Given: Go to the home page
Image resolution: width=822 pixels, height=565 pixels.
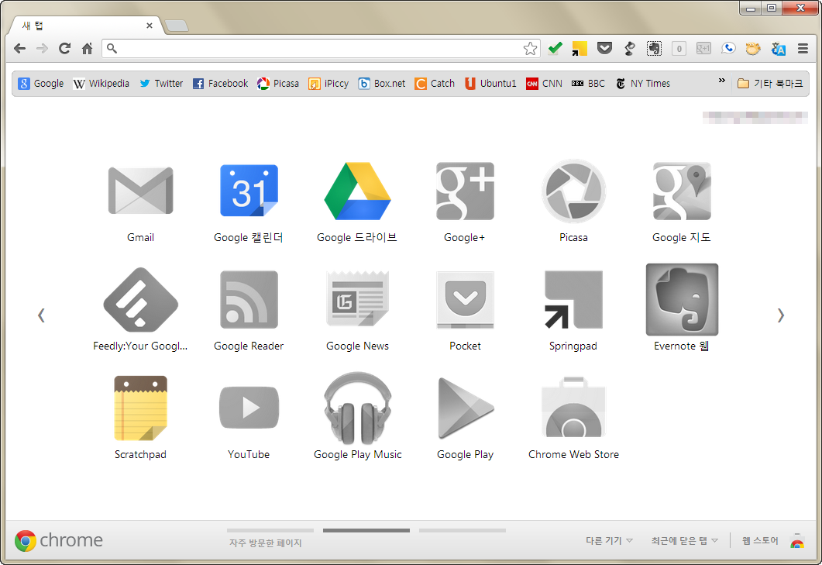Looking at the screenshot, I should tap(87, 49).
